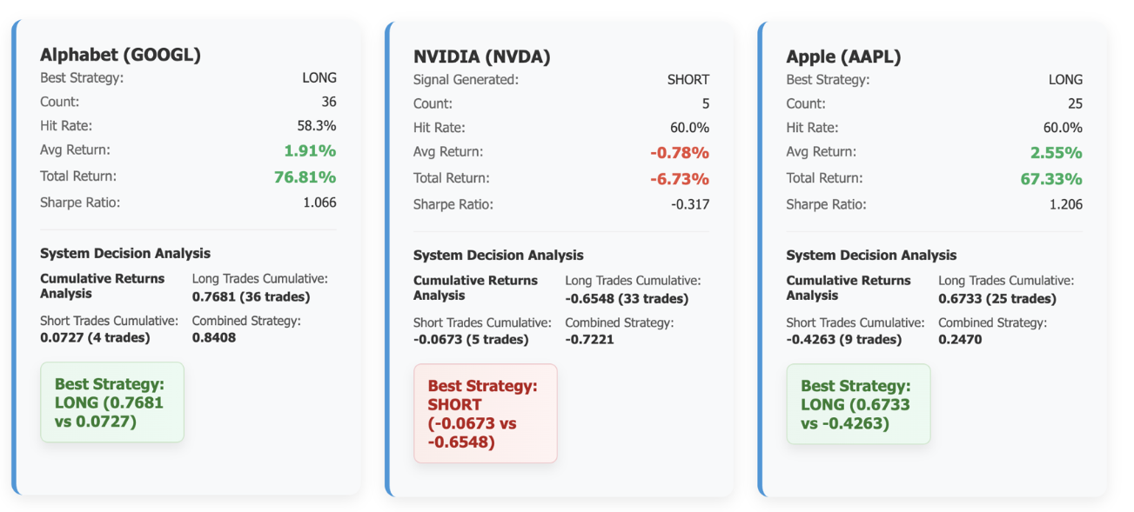The width and height of the screenshot is (1134, 512).
Task: Select the AAPL Best Strategy LONG badge
Action: pos(857,404)
